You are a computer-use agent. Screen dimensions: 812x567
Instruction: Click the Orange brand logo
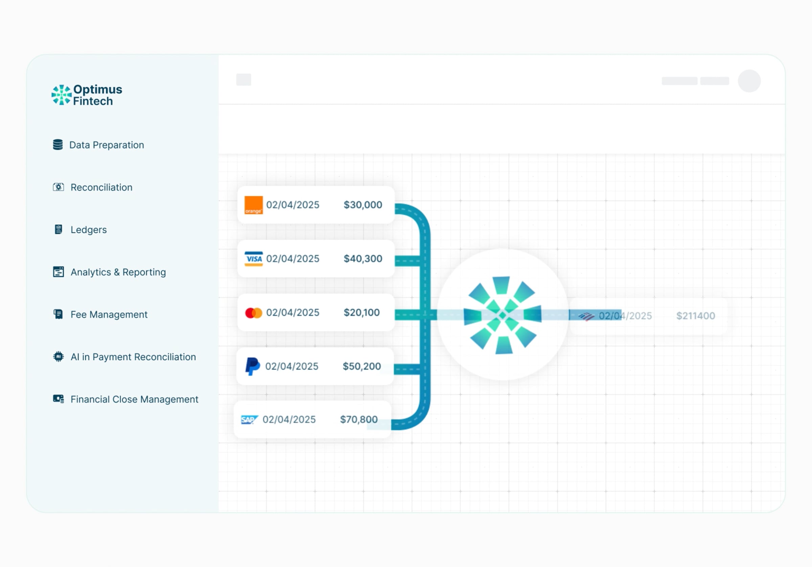[253, 205]
